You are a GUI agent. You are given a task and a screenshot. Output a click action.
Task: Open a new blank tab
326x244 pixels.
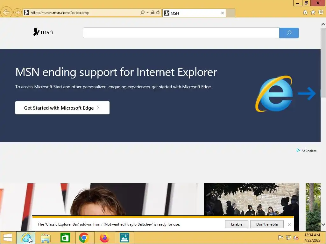[x=230, y=13]
